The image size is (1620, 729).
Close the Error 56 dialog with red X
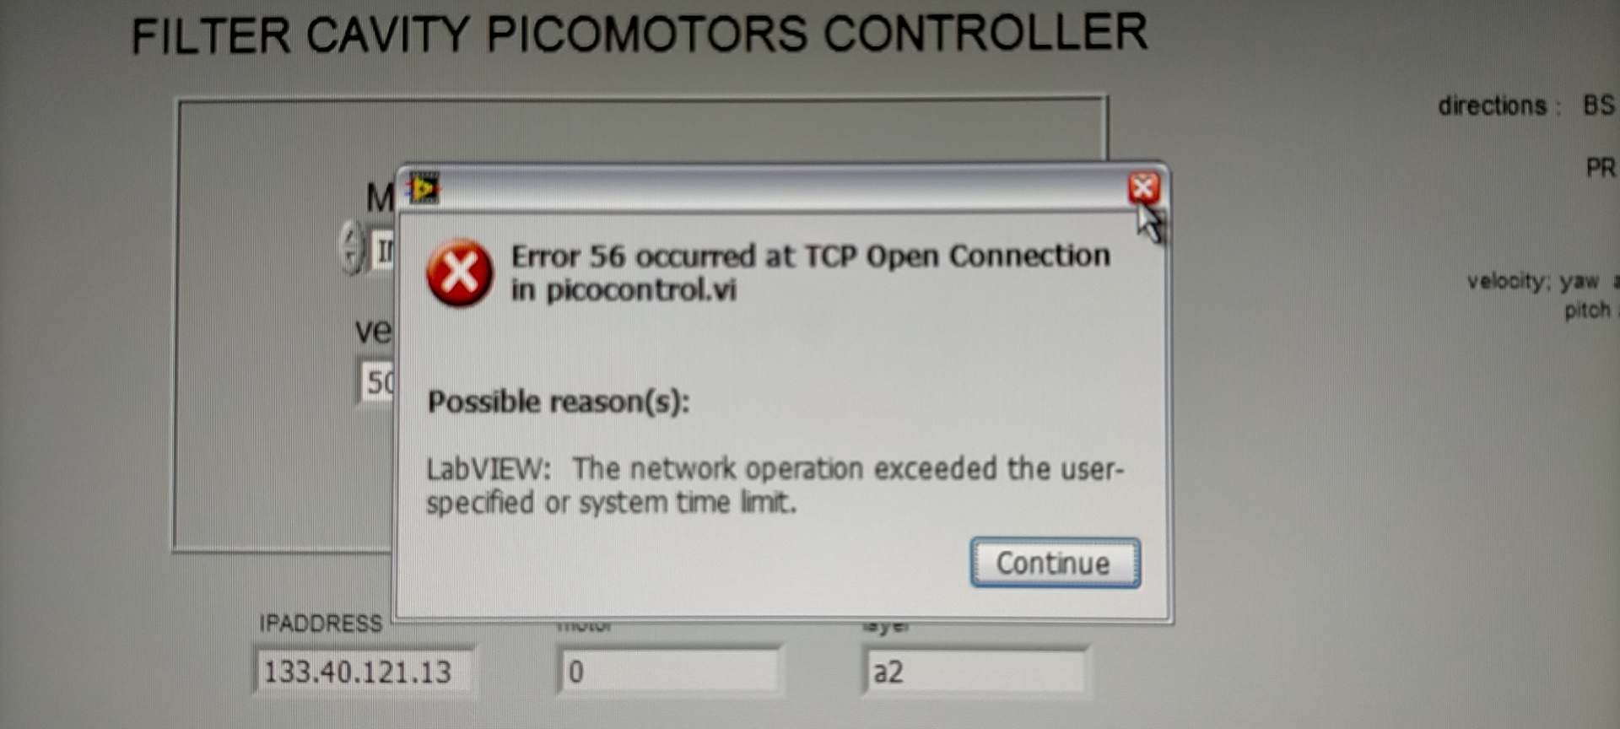click(x=1143, y=187)
